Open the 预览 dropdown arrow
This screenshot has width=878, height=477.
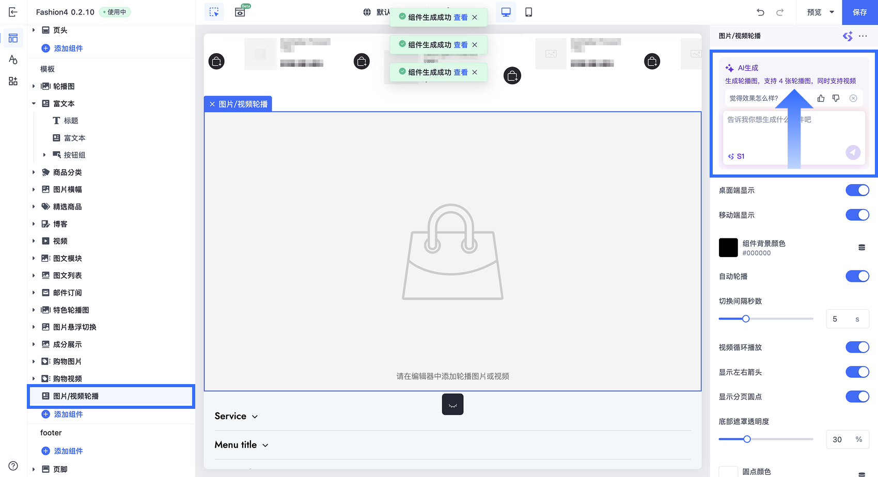(832, 12)
